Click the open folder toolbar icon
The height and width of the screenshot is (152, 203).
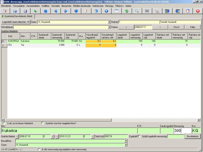point(15,11)
